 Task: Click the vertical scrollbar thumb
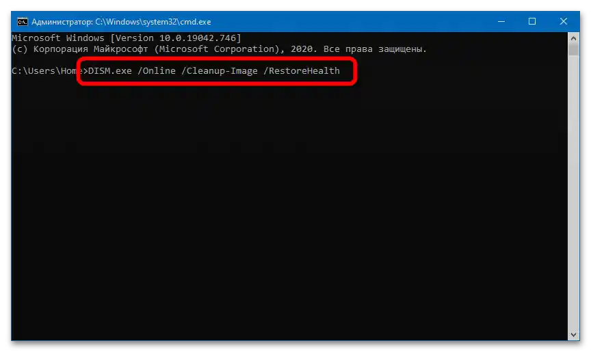[x=573, y=50]
